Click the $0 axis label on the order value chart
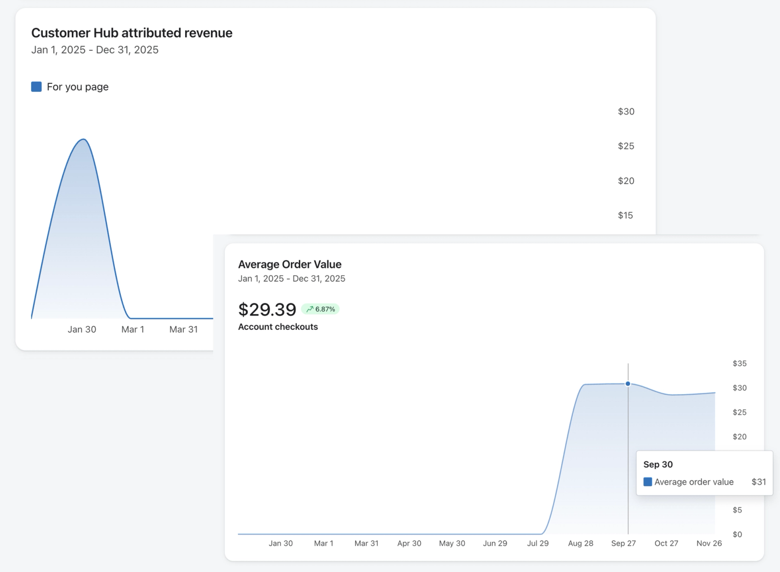 737,534
